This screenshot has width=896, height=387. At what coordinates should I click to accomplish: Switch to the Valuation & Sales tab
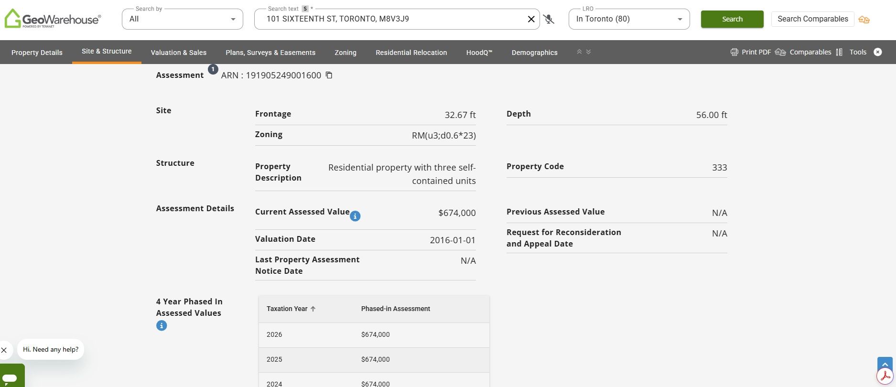[x=178, y=53]
